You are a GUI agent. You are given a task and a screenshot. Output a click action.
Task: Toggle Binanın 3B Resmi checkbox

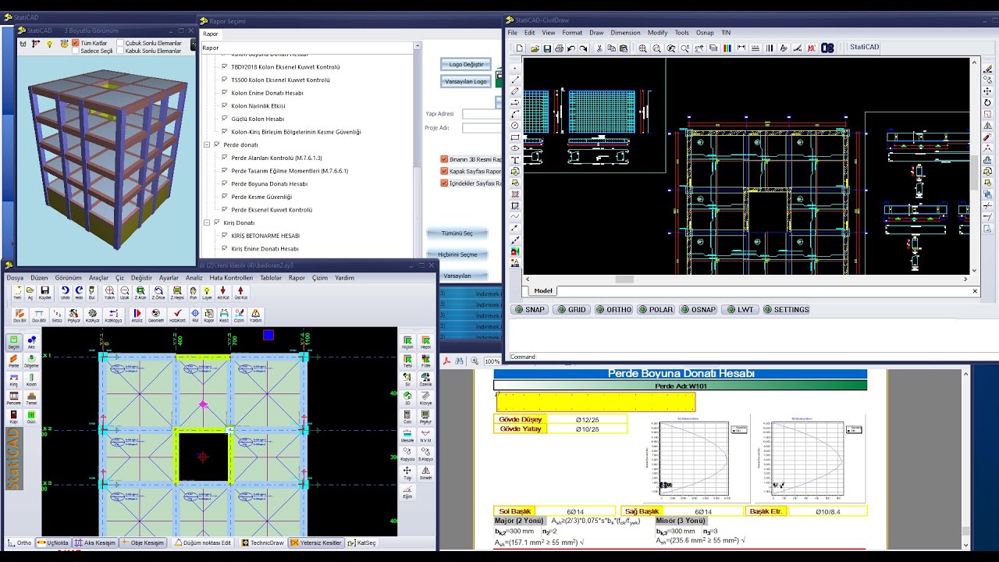444,159
